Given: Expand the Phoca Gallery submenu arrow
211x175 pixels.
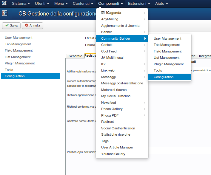Looking at the screenshot, I should point(145,109).
